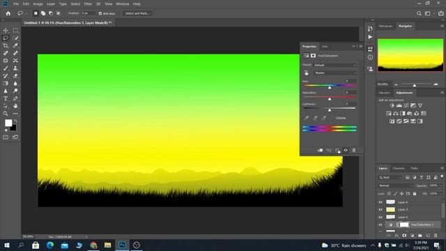Hide Layer 5 visibility eye
The image size is (446, 251).
(x=380, y=217)
